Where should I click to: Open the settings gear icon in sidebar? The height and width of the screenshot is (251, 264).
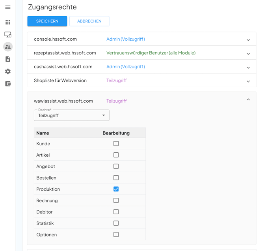(8, 71)
